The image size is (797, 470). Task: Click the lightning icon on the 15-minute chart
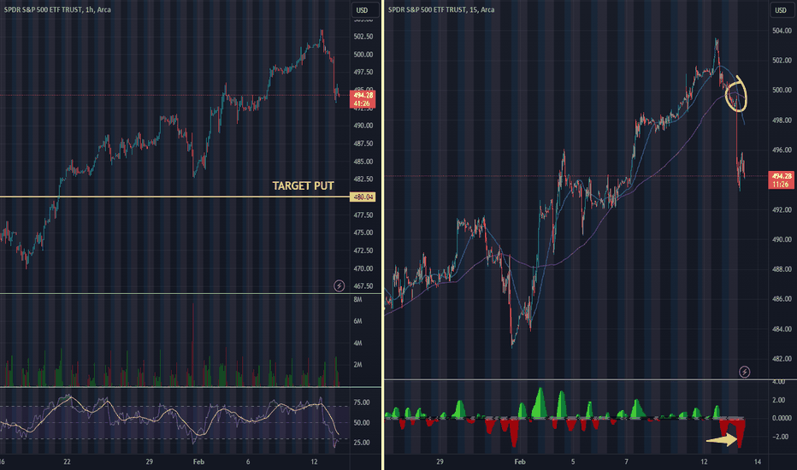pyautogui.click(x=744, y=372)
